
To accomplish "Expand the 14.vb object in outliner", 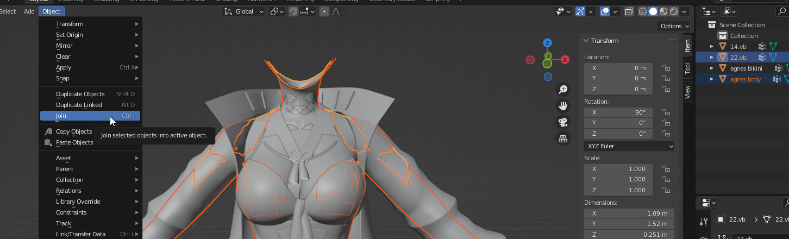I will pos(712,47).
